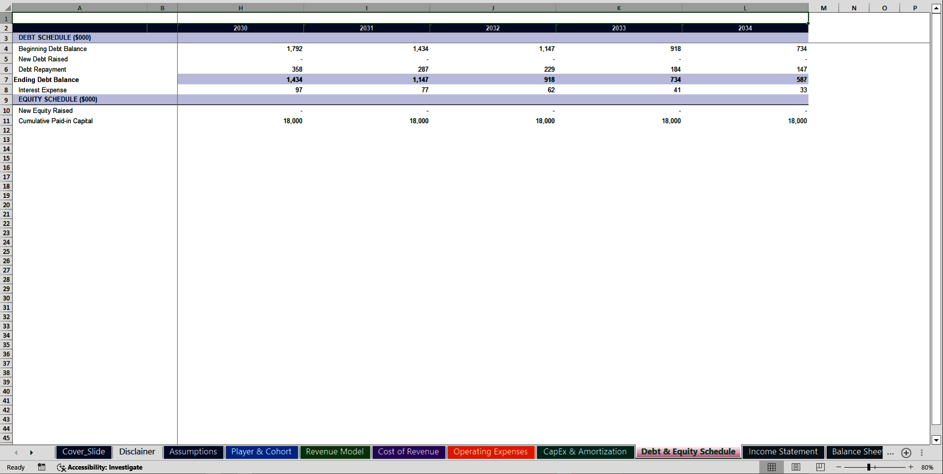
Task: Open the Operating Expenses sheet
Action: (491, 452)
